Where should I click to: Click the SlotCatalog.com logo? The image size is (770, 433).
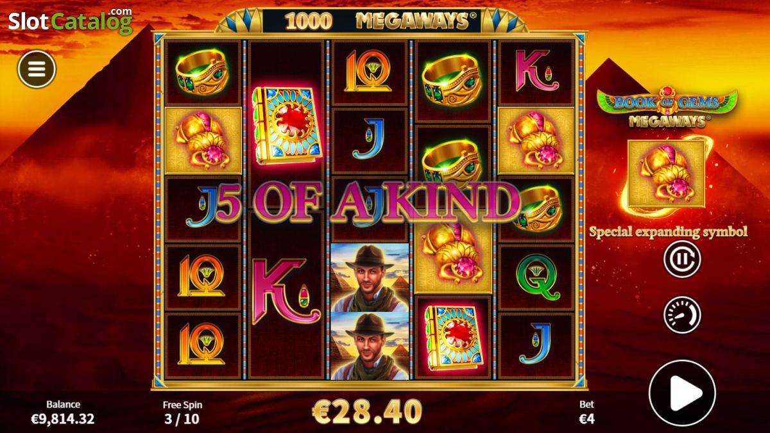(x=70, y=20)
